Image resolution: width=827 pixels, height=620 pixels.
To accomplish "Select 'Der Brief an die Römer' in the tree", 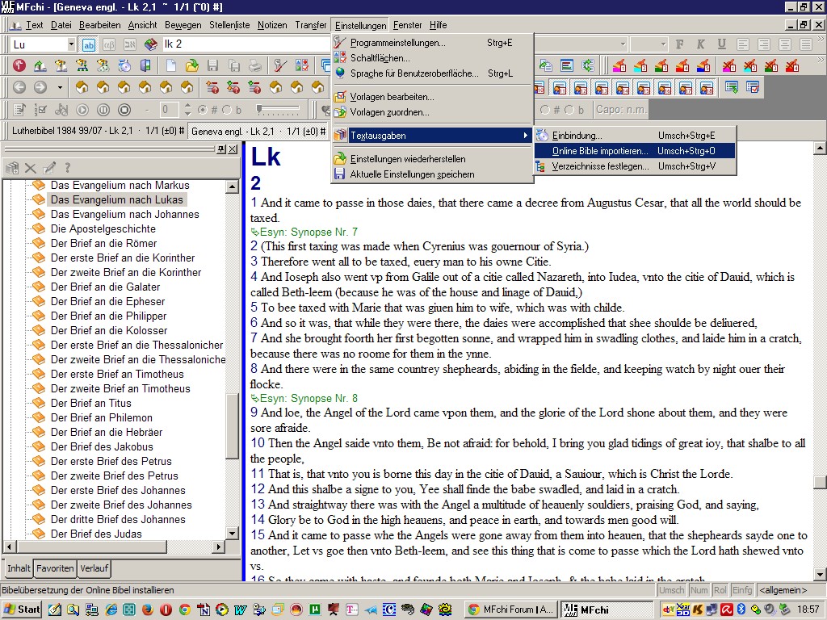I will (x=103, y=243).
